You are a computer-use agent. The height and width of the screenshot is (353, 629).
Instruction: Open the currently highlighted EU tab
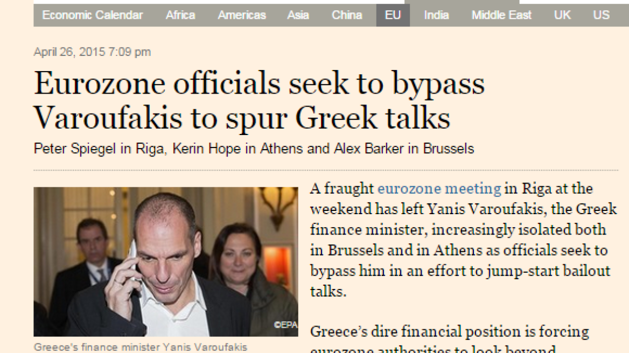(x=392, y=16)
